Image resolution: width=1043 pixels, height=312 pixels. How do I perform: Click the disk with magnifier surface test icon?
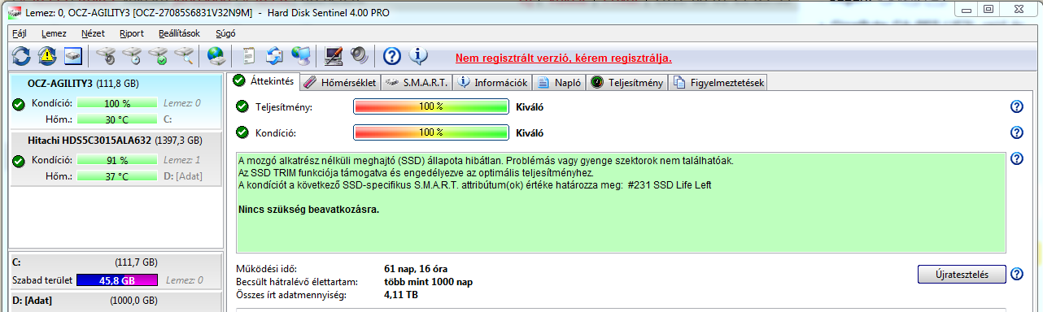coord(184,56)
